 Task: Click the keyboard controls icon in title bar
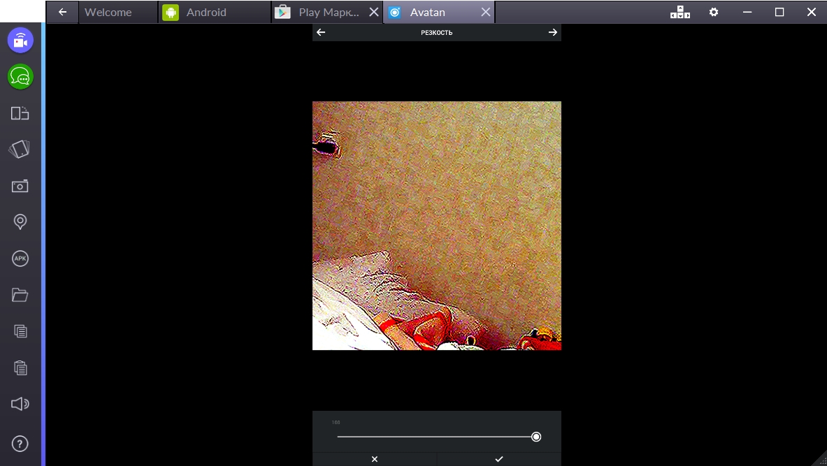click(679, 12)
